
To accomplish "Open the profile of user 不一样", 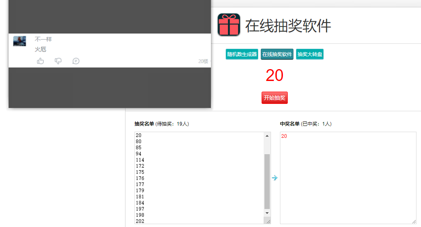I will coord(43,39).
